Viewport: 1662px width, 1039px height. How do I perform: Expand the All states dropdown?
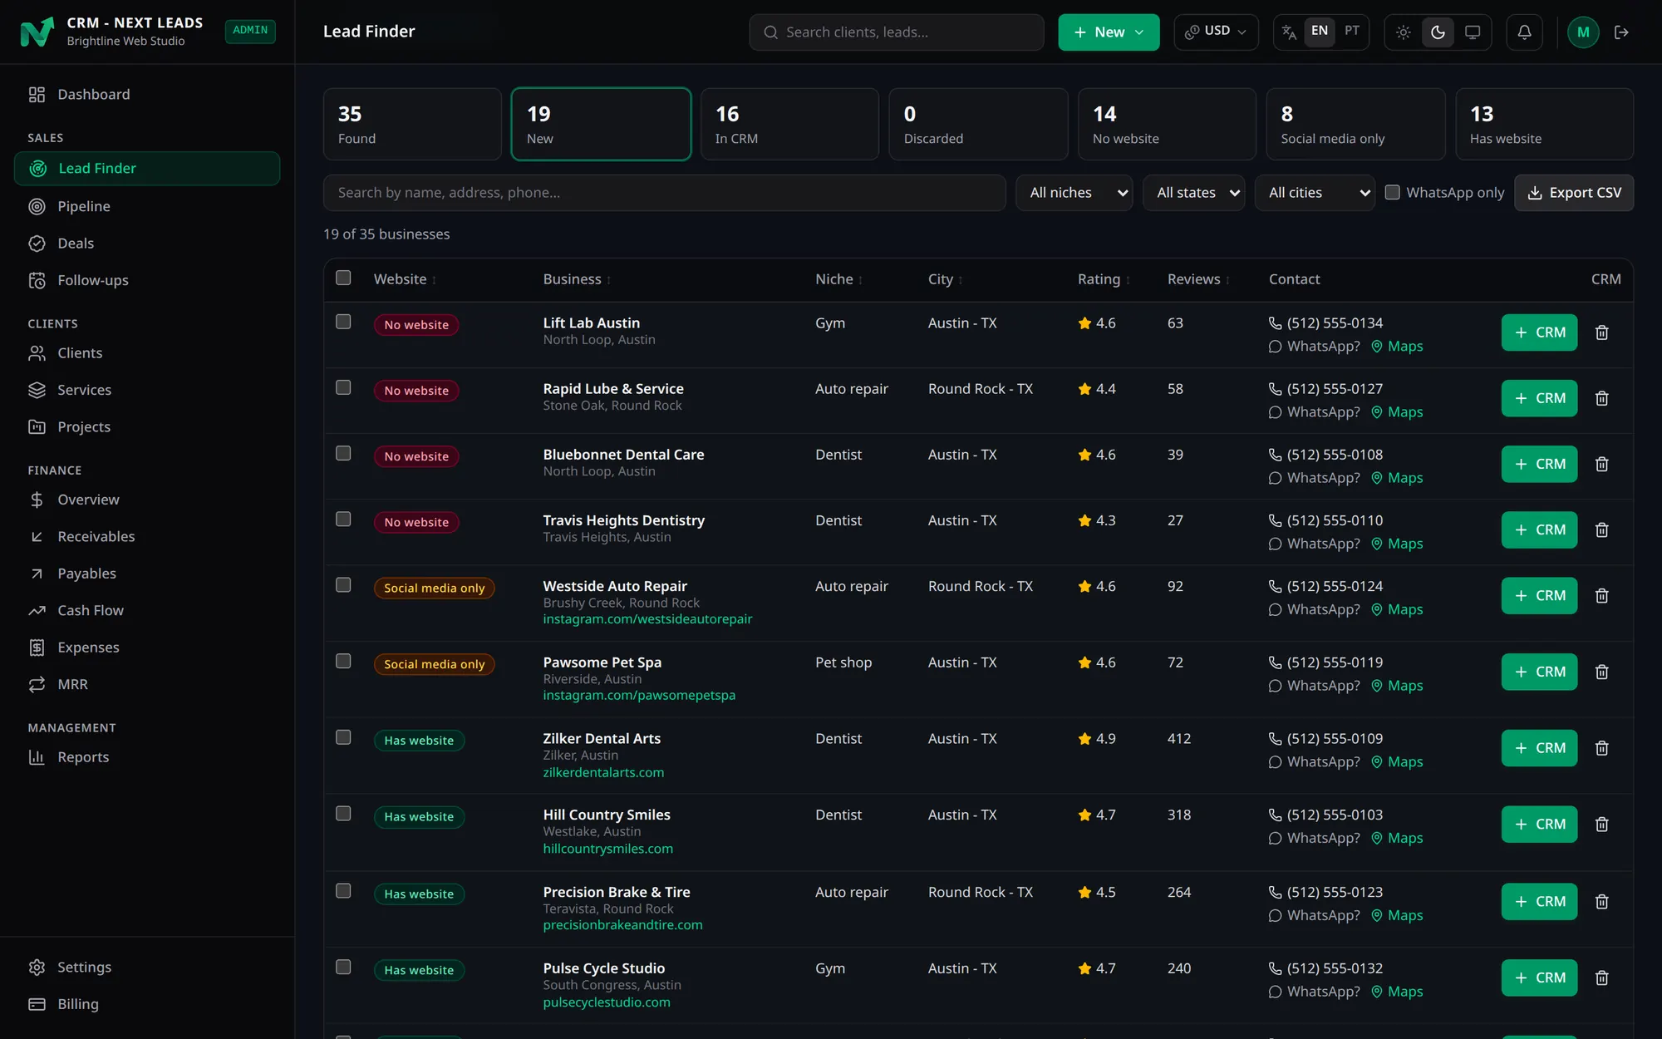1193,193
